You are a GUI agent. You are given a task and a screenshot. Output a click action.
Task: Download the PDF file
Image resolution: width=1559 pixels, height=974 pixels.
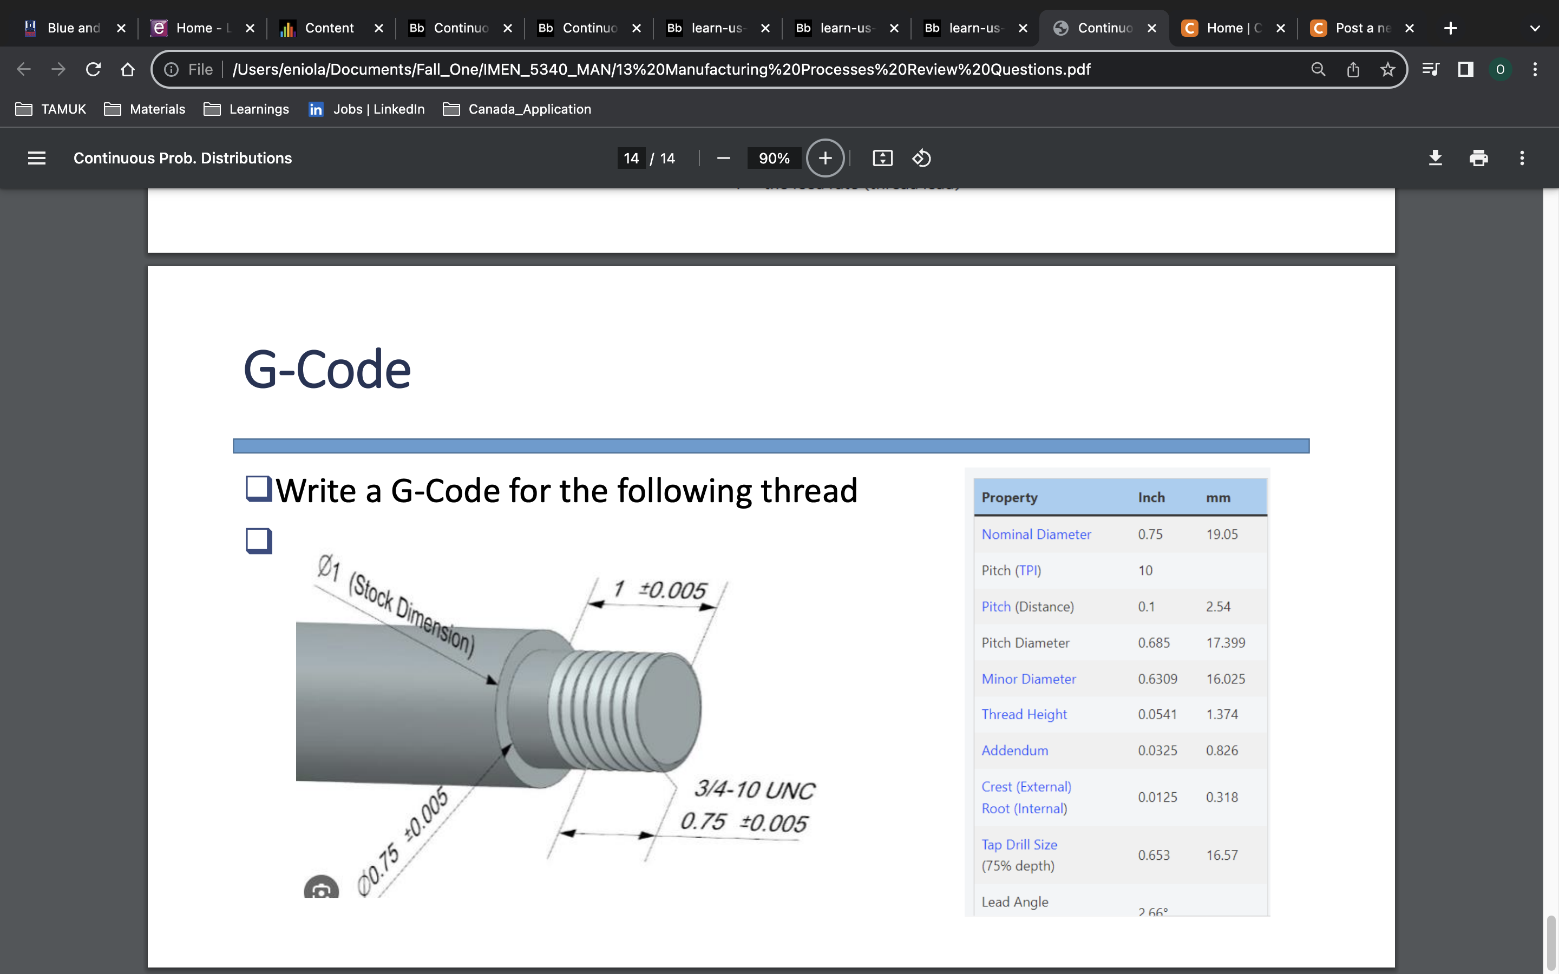(x=1436, y=158)
